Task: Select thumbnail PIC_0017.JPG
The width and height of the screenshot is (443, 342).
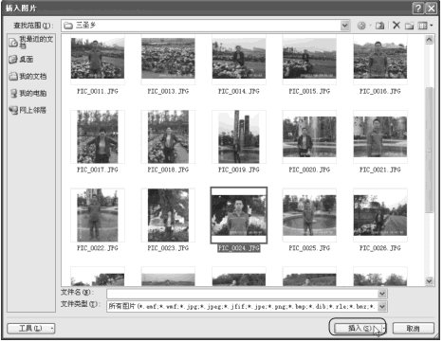Action: (x=98, y=136)
